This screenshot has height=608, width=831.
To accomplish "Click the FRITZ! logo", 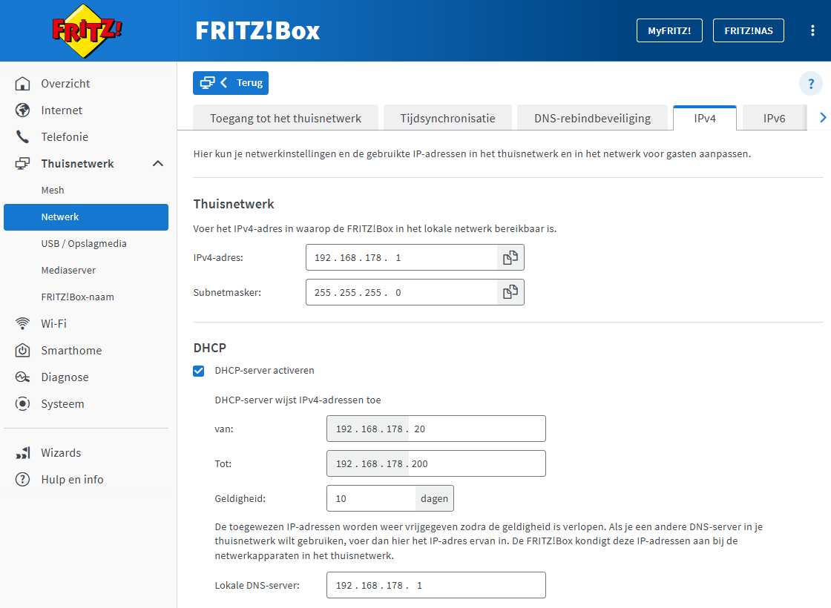I will tap(86, 30).
